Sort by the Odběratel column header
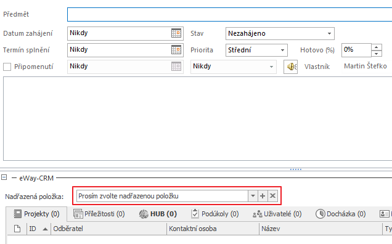The height and width of the screenshot is (244, 392). coord(108,229)
